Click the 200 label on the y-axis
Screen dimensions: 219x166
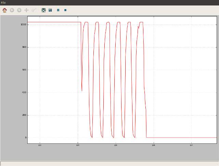point(24,115)
